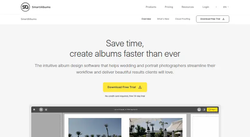
Task: Click the right umbrellas photo thumbnail
Action: click(156, 127)
